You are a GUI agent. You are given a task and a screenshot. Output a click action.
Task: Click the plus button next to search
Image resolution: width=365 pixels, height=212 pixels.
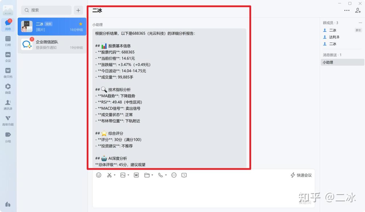click(78, 10)
